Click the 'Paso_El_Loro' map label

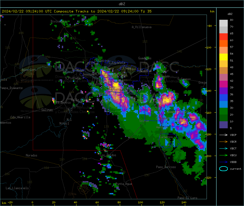pyautogui.click(x=187, y=198)
